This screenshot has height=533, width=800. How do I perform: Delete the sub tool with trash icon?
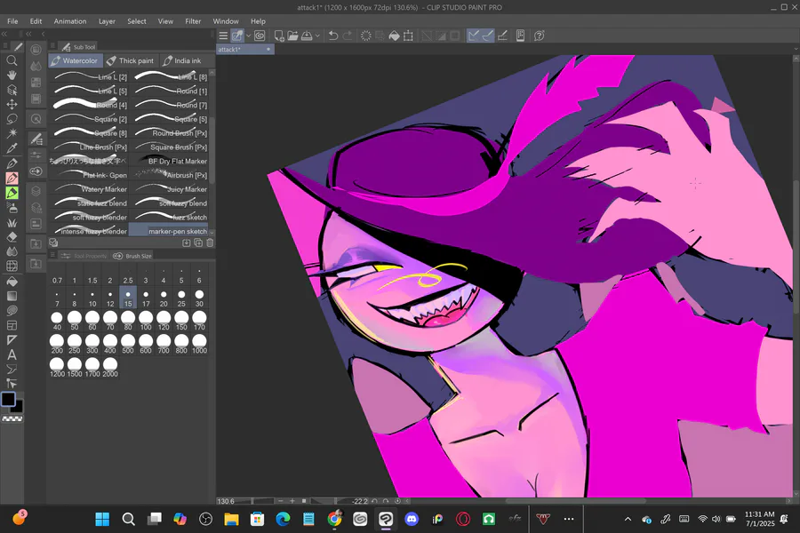tap(210, 243)
